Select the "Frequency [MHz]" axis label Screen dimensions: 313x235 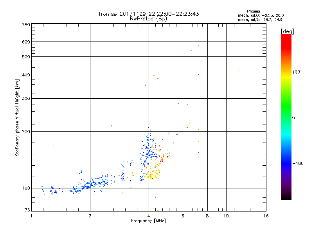coord(148,221)
